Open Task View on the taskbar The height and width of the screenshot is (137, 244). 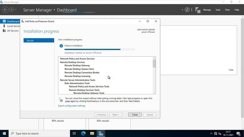click(x=74, y=134)
